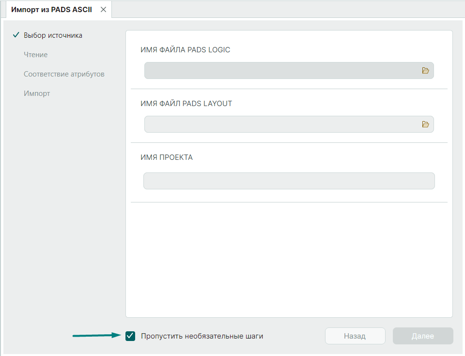The height and width of the screenshot is (356, 465).
Task: Browse for PADS Layout file with folder icon
Action: coord(425,124)
